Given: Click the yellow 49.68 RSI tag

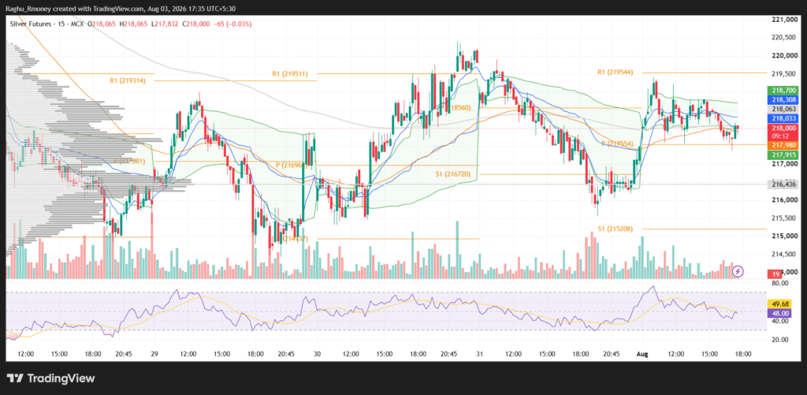Looking at the screenshot, I should (x=778, y=304).
